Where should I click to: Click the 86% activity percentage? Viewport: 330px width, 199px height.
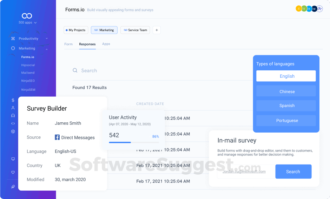[156, 136]
